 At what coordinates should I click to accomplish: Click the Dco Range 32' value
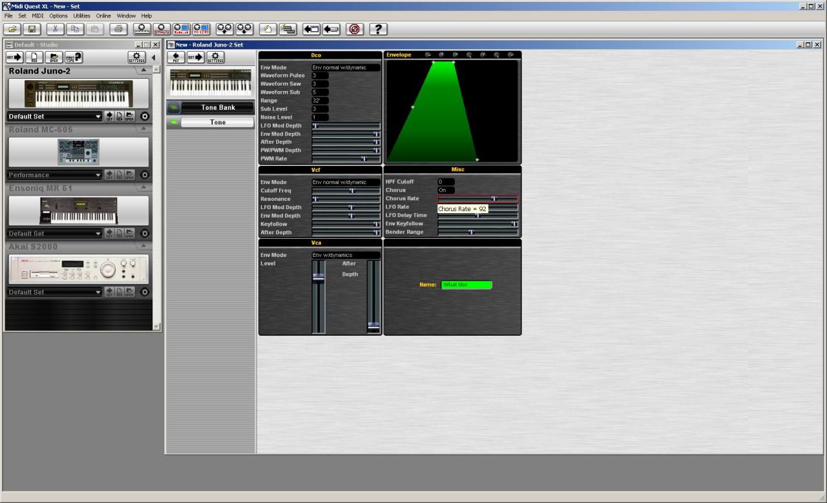[320, 101]
